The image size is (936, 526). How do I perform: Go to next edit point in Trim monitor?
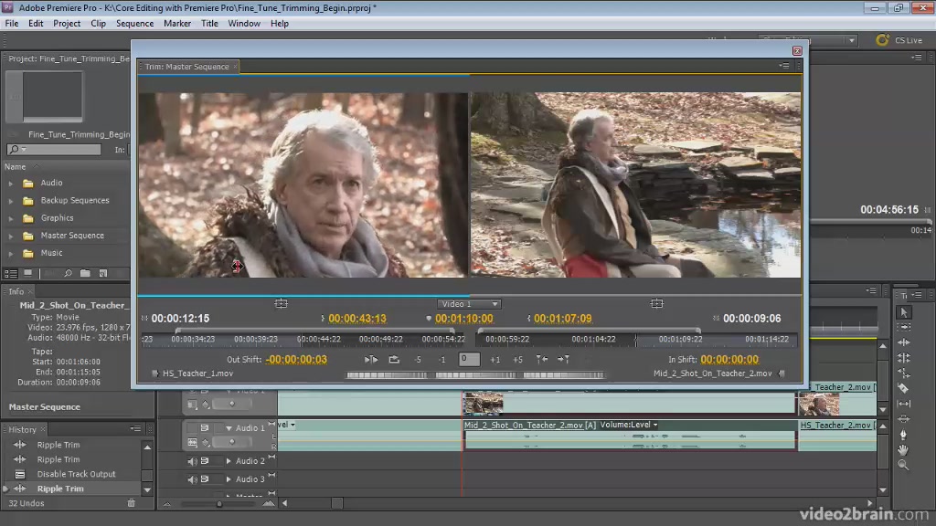point(563,359)
